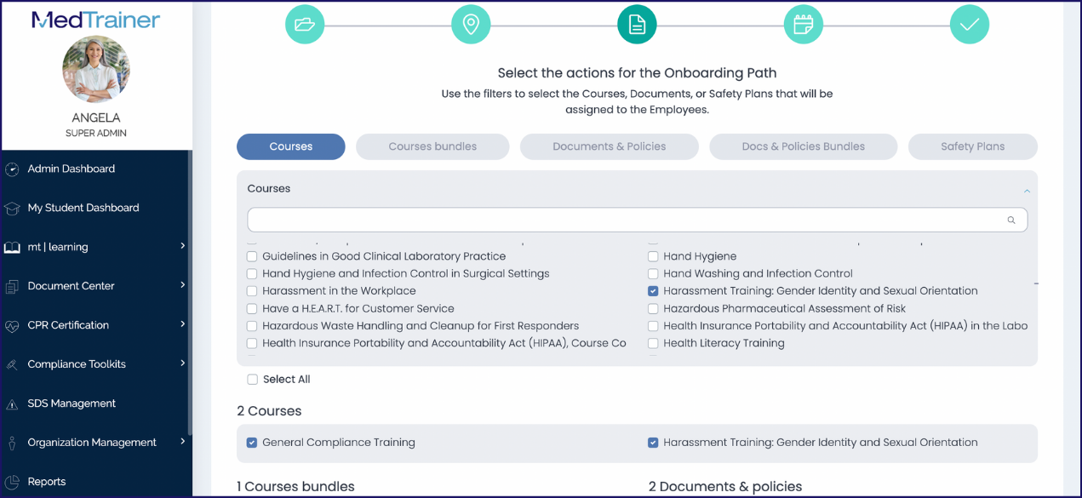The image size is (1082, 498).
Task: Click the folder step icon in progress bar
Action: (305, 25)
